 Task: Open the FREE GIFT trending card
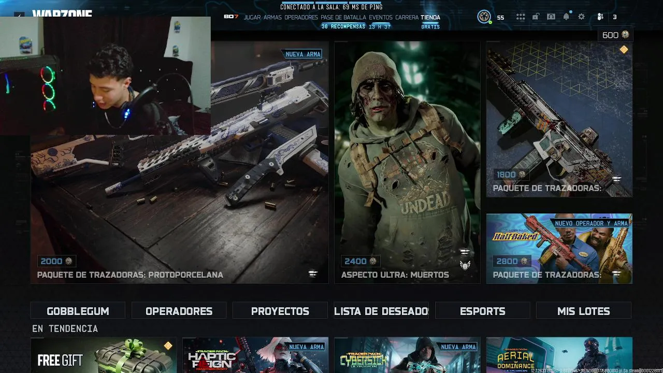pyautogui.click(x=104, y=355)
